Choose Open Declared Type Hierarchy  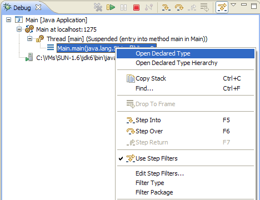186,63
